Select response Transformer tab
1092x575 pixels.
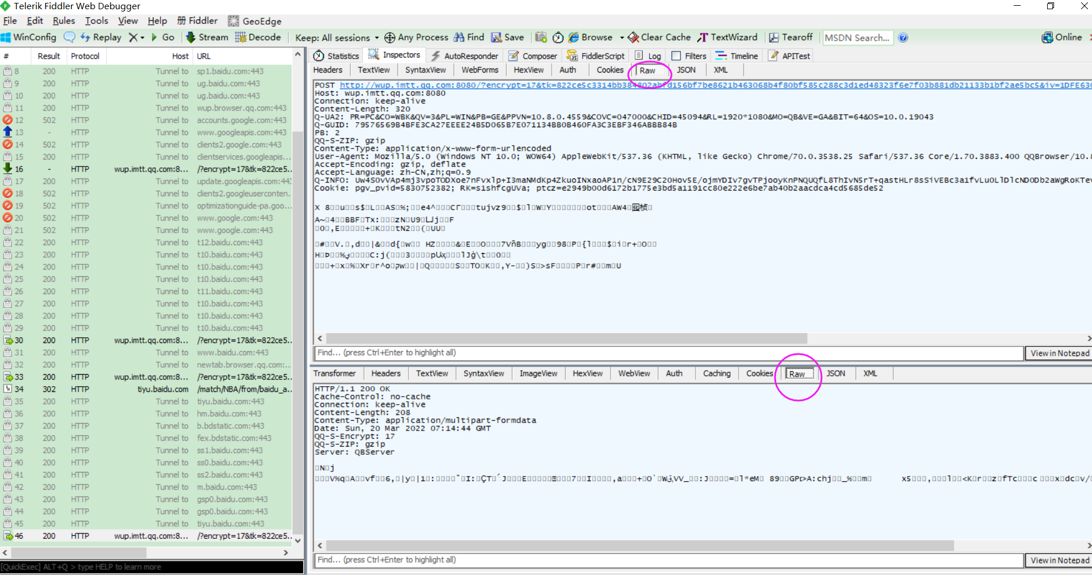(334, 373)
